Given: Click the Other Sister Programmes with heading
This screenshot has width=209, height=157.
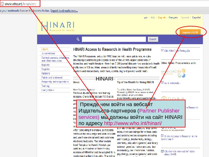Looking at the screenshot, I should tap(178, 63).
